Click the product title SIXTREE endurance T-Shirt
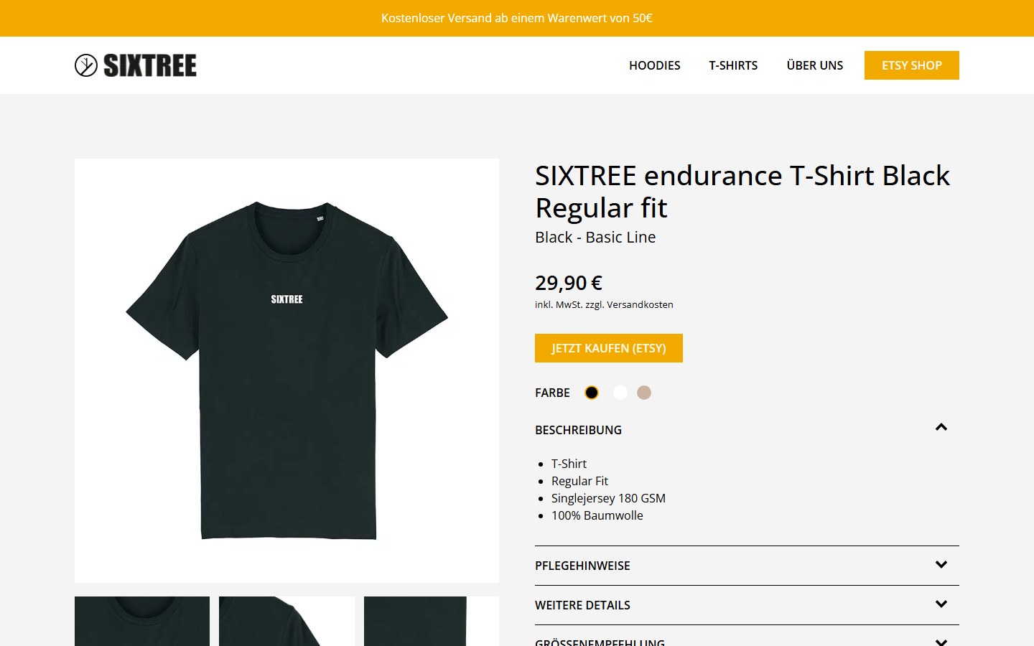Viewport: 1034px width, 646px height. pos(742,192)
